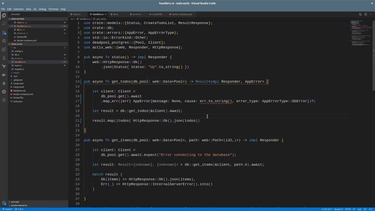Screen dimensions: 375x211
Task: Open the File menu
Action: tap(3, 9)
